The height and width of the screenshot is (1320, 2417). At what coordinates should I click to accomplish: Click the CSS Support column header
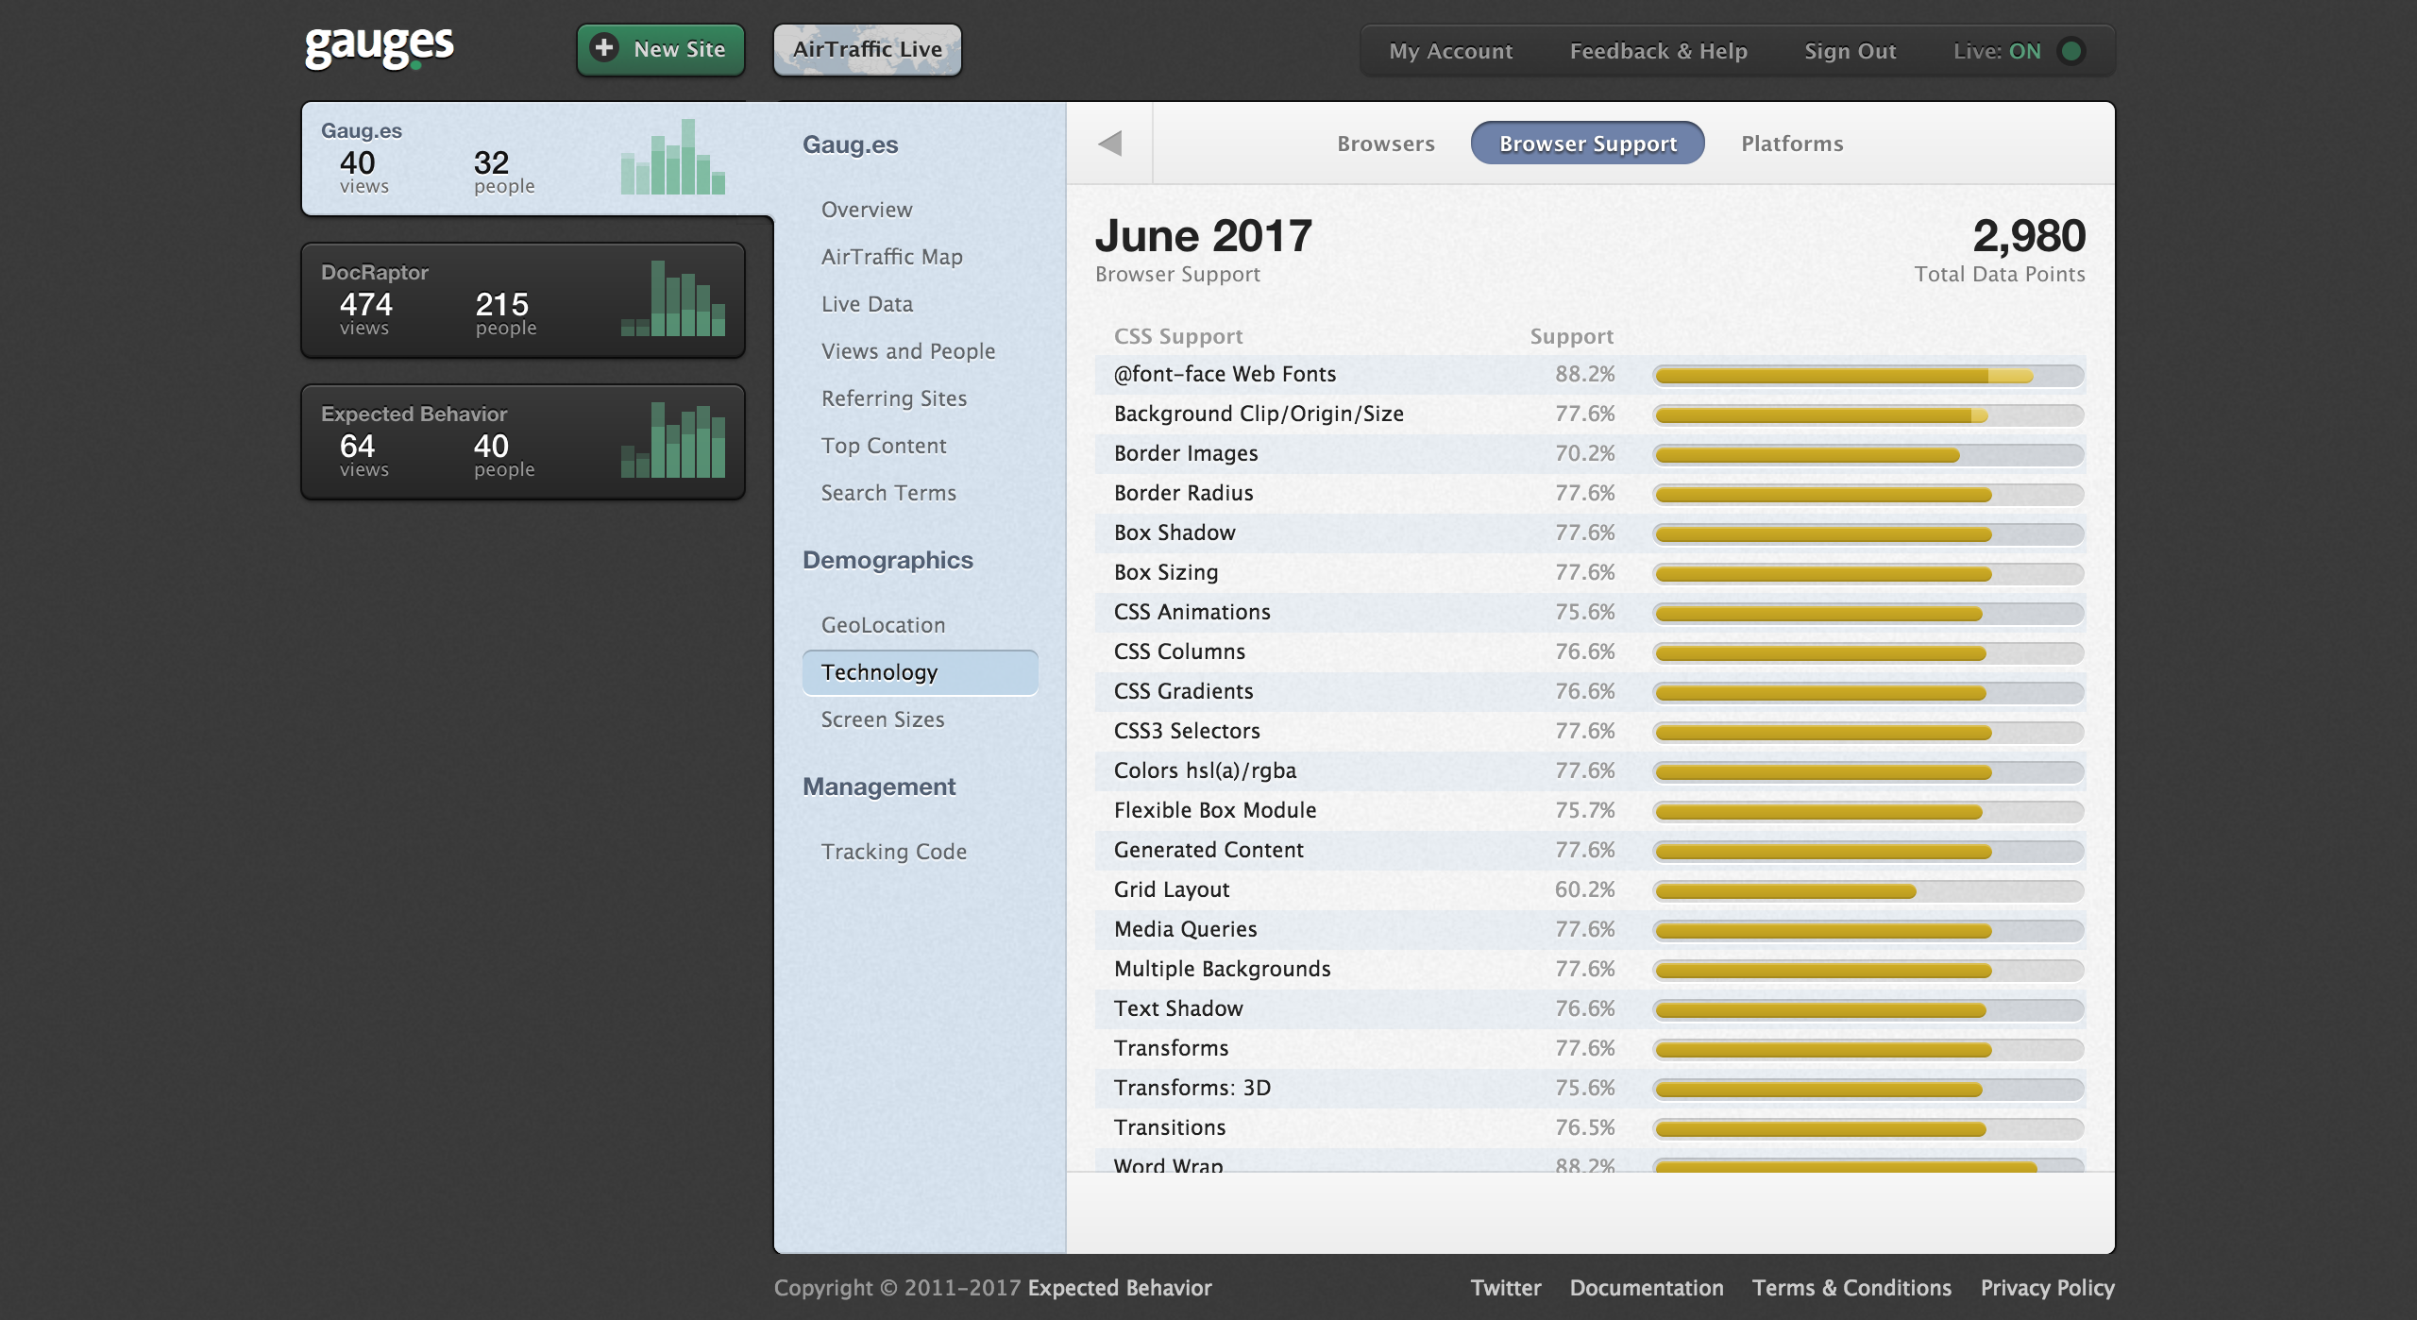point(1177,336)
